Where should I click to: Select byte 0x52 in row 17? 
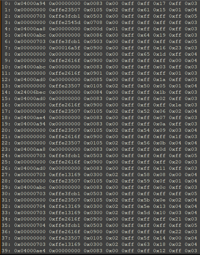[x=144, y=111]
